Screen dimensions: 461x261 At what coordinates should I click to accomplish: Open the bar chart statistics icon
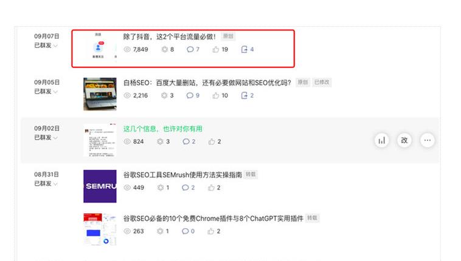[381, 140]
